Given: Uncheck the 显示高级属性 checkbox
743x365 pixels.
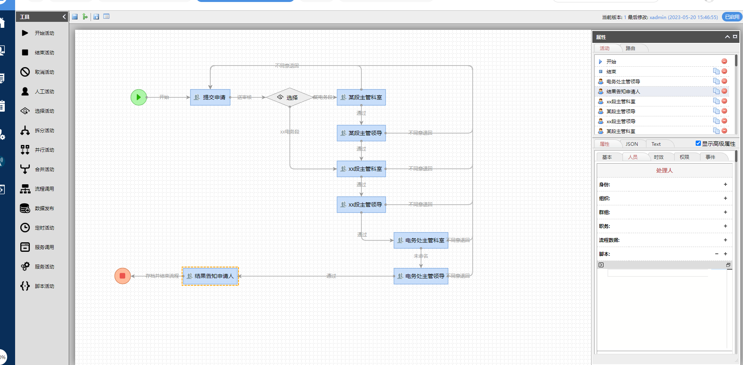Looking at the screenshot, I should pos(698,143).
